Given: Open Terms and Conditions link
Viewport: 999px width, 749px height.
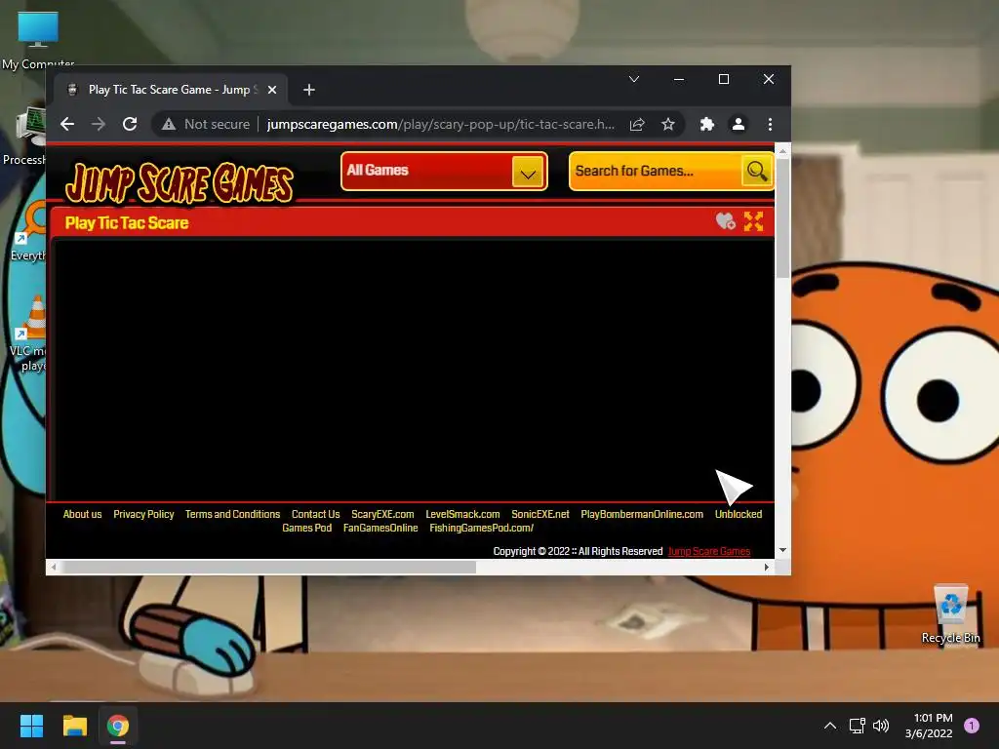Looking at the screenshot, I should pos(232,514).
